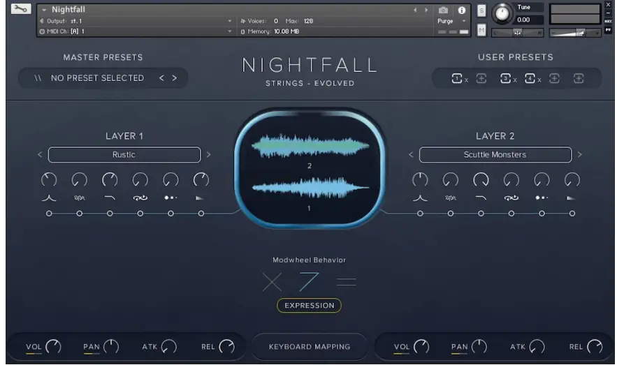Click Layer 2 resonance peak icon
This screenshot has height=365, width=617.
(x=420, y=198)
